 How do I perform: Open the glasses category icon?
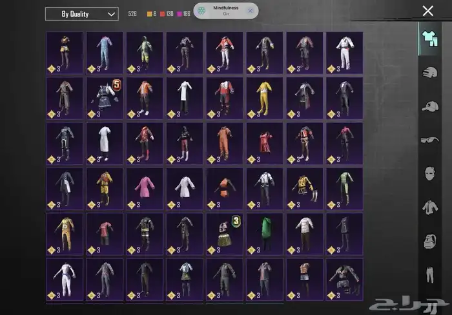click(429, 139)
